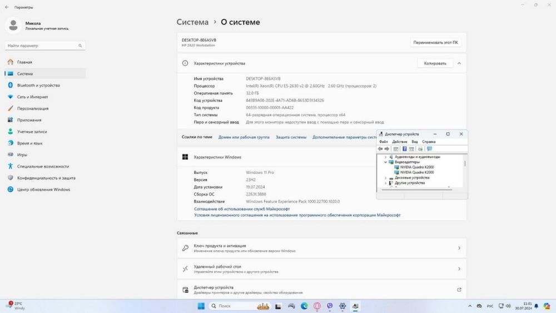
Task: Show hidden tray icons chevron
Action: pyautogui.click(x=470, y=306)
